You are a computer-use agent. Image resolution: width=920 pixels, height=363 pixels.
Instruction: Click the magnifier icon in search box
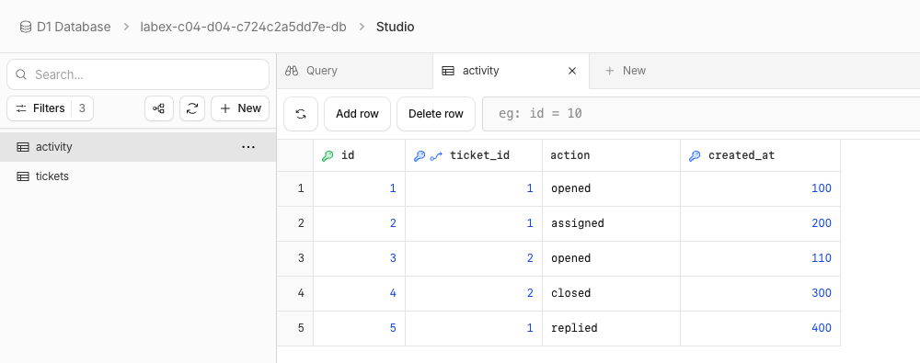[21, 74]
